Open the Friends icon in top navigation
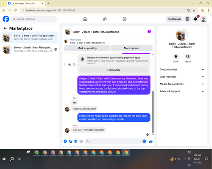Screen dimensions: 212x169 [x=105, y=19]
